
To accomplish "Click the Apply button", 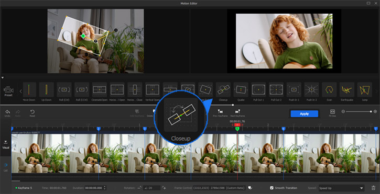I will click(x=304, y=113).
